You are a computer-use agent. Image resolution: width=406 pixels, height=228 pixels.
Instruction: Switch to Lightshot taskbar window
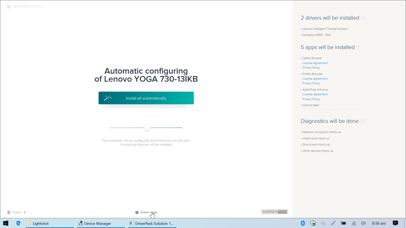[50, 223]
